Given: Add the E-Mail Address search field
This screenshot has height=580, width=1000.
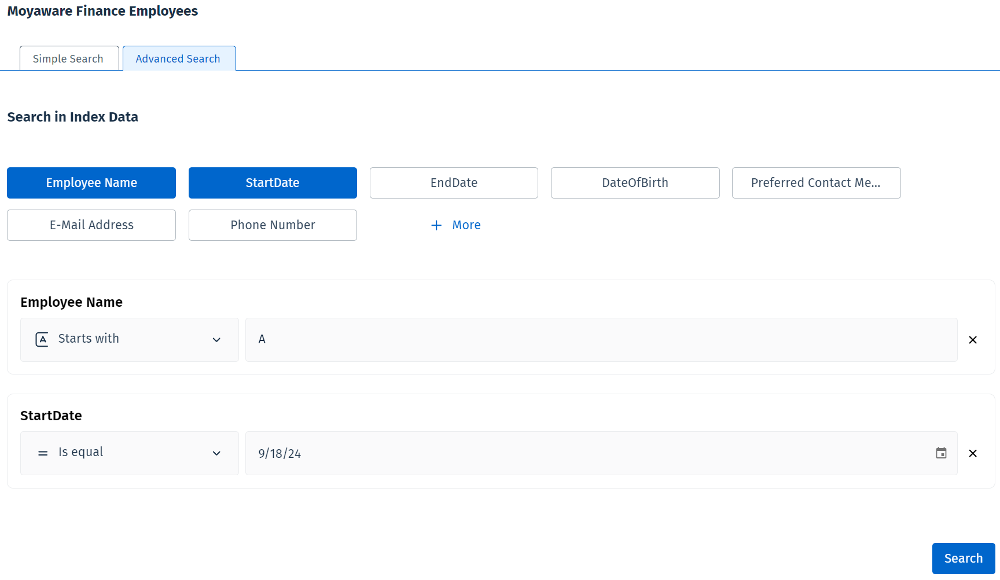Looking at the screenshot, I should [91, 225].
